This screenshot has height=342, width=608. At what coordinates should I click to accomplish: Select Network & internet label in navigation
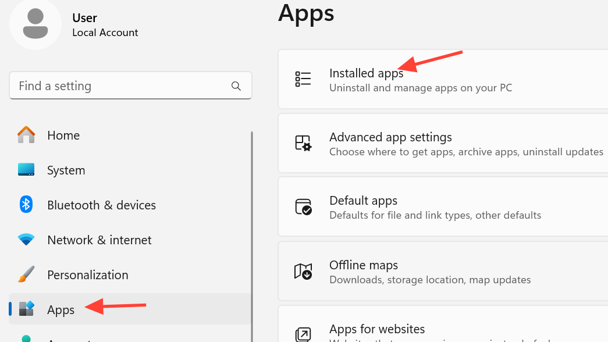click(99, 240)
